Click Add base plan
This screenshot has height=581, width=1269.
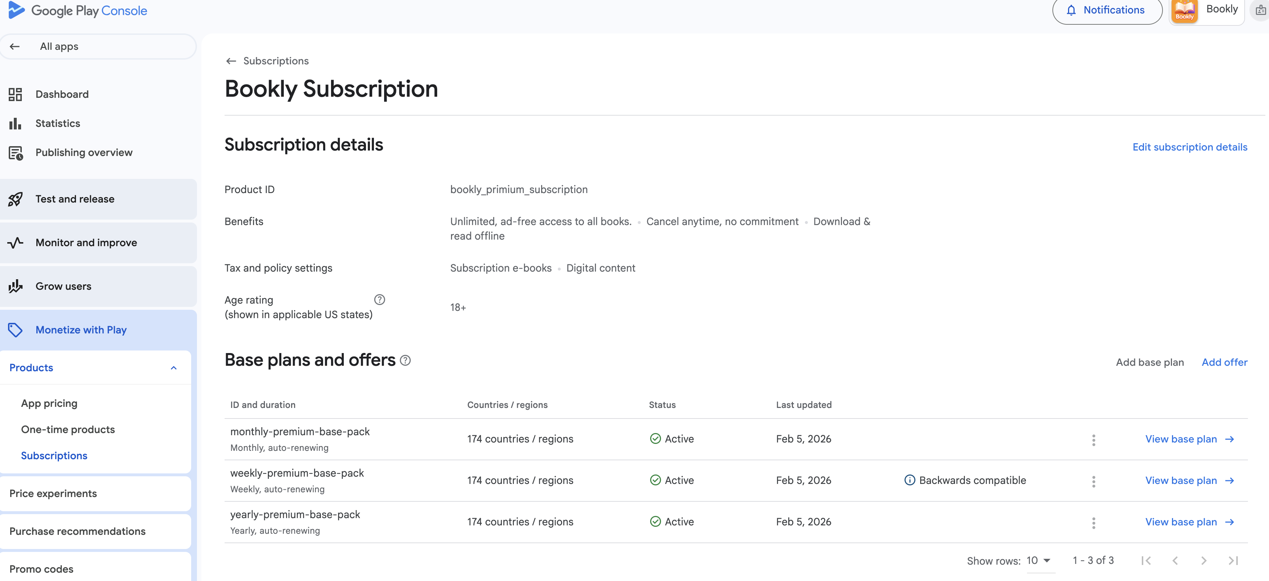coord(1149,362)
